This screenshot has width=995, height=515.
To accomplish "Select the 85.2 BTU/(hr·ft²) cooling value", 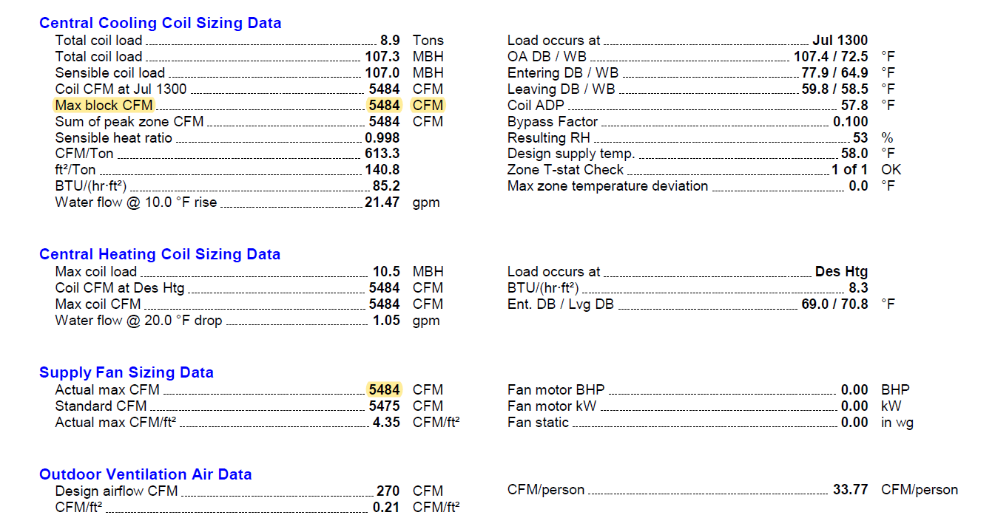I will tap(386, 187).
